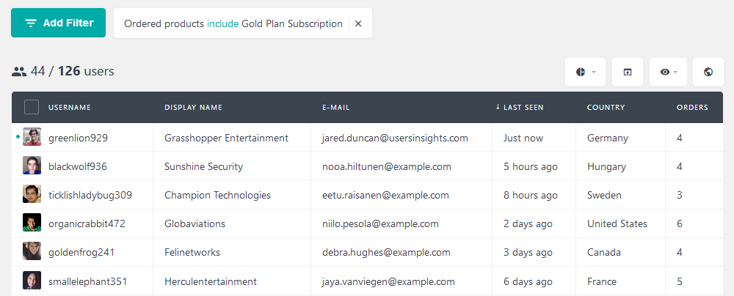Open the smallelephant351 user profile
734x296 pixels.
click(87, 281)
